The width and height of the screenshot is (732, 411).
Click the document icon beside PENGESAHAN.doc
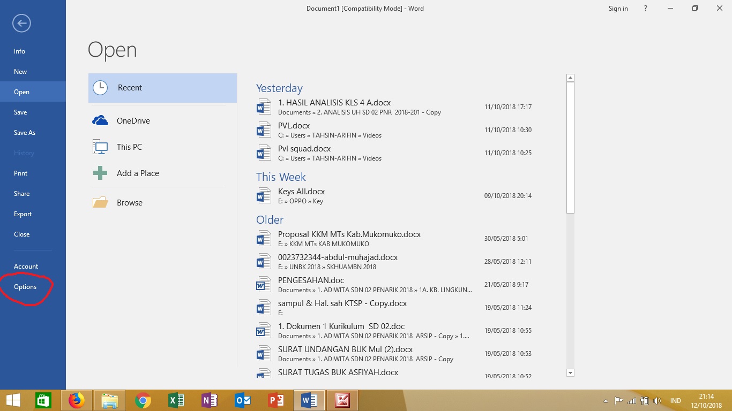[263, 284]
